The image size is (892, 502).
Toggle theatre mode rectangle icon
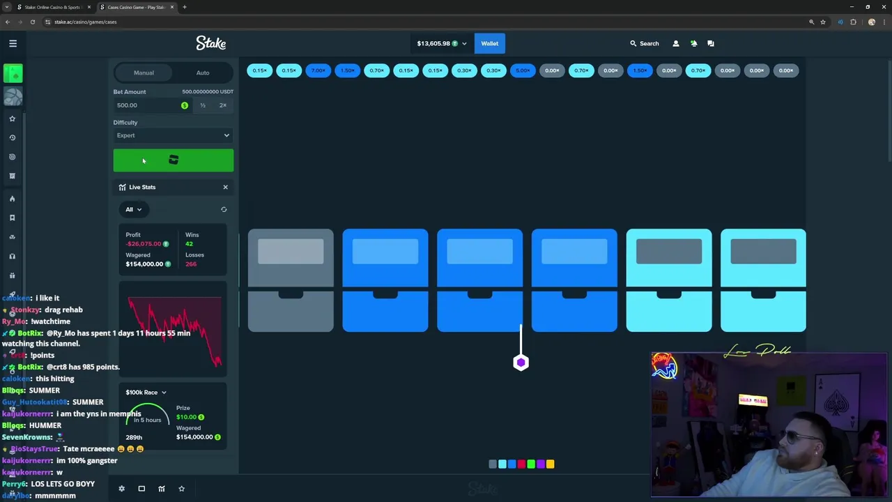[141, 489]
